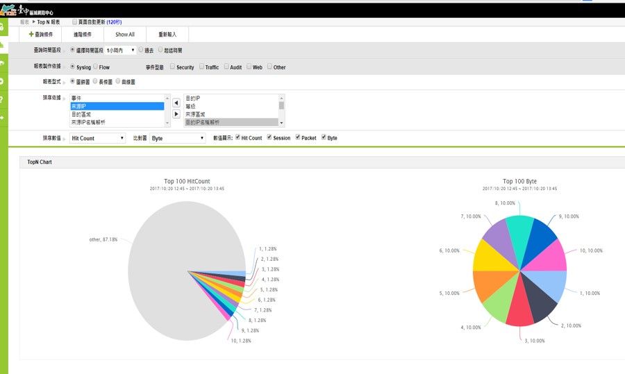The image size is (625, 374).
Task: Uncheck the Hit Count value display checkbox
Action: click(x=238, y=137)
